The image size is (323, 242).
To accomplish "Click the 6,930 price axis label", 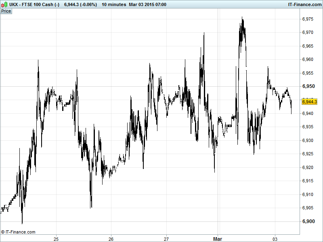I will click(309, 140).
